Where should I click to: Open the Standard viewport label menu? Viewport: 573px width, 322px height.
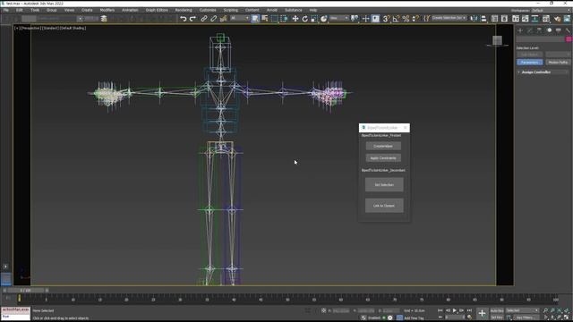[51, 28]
